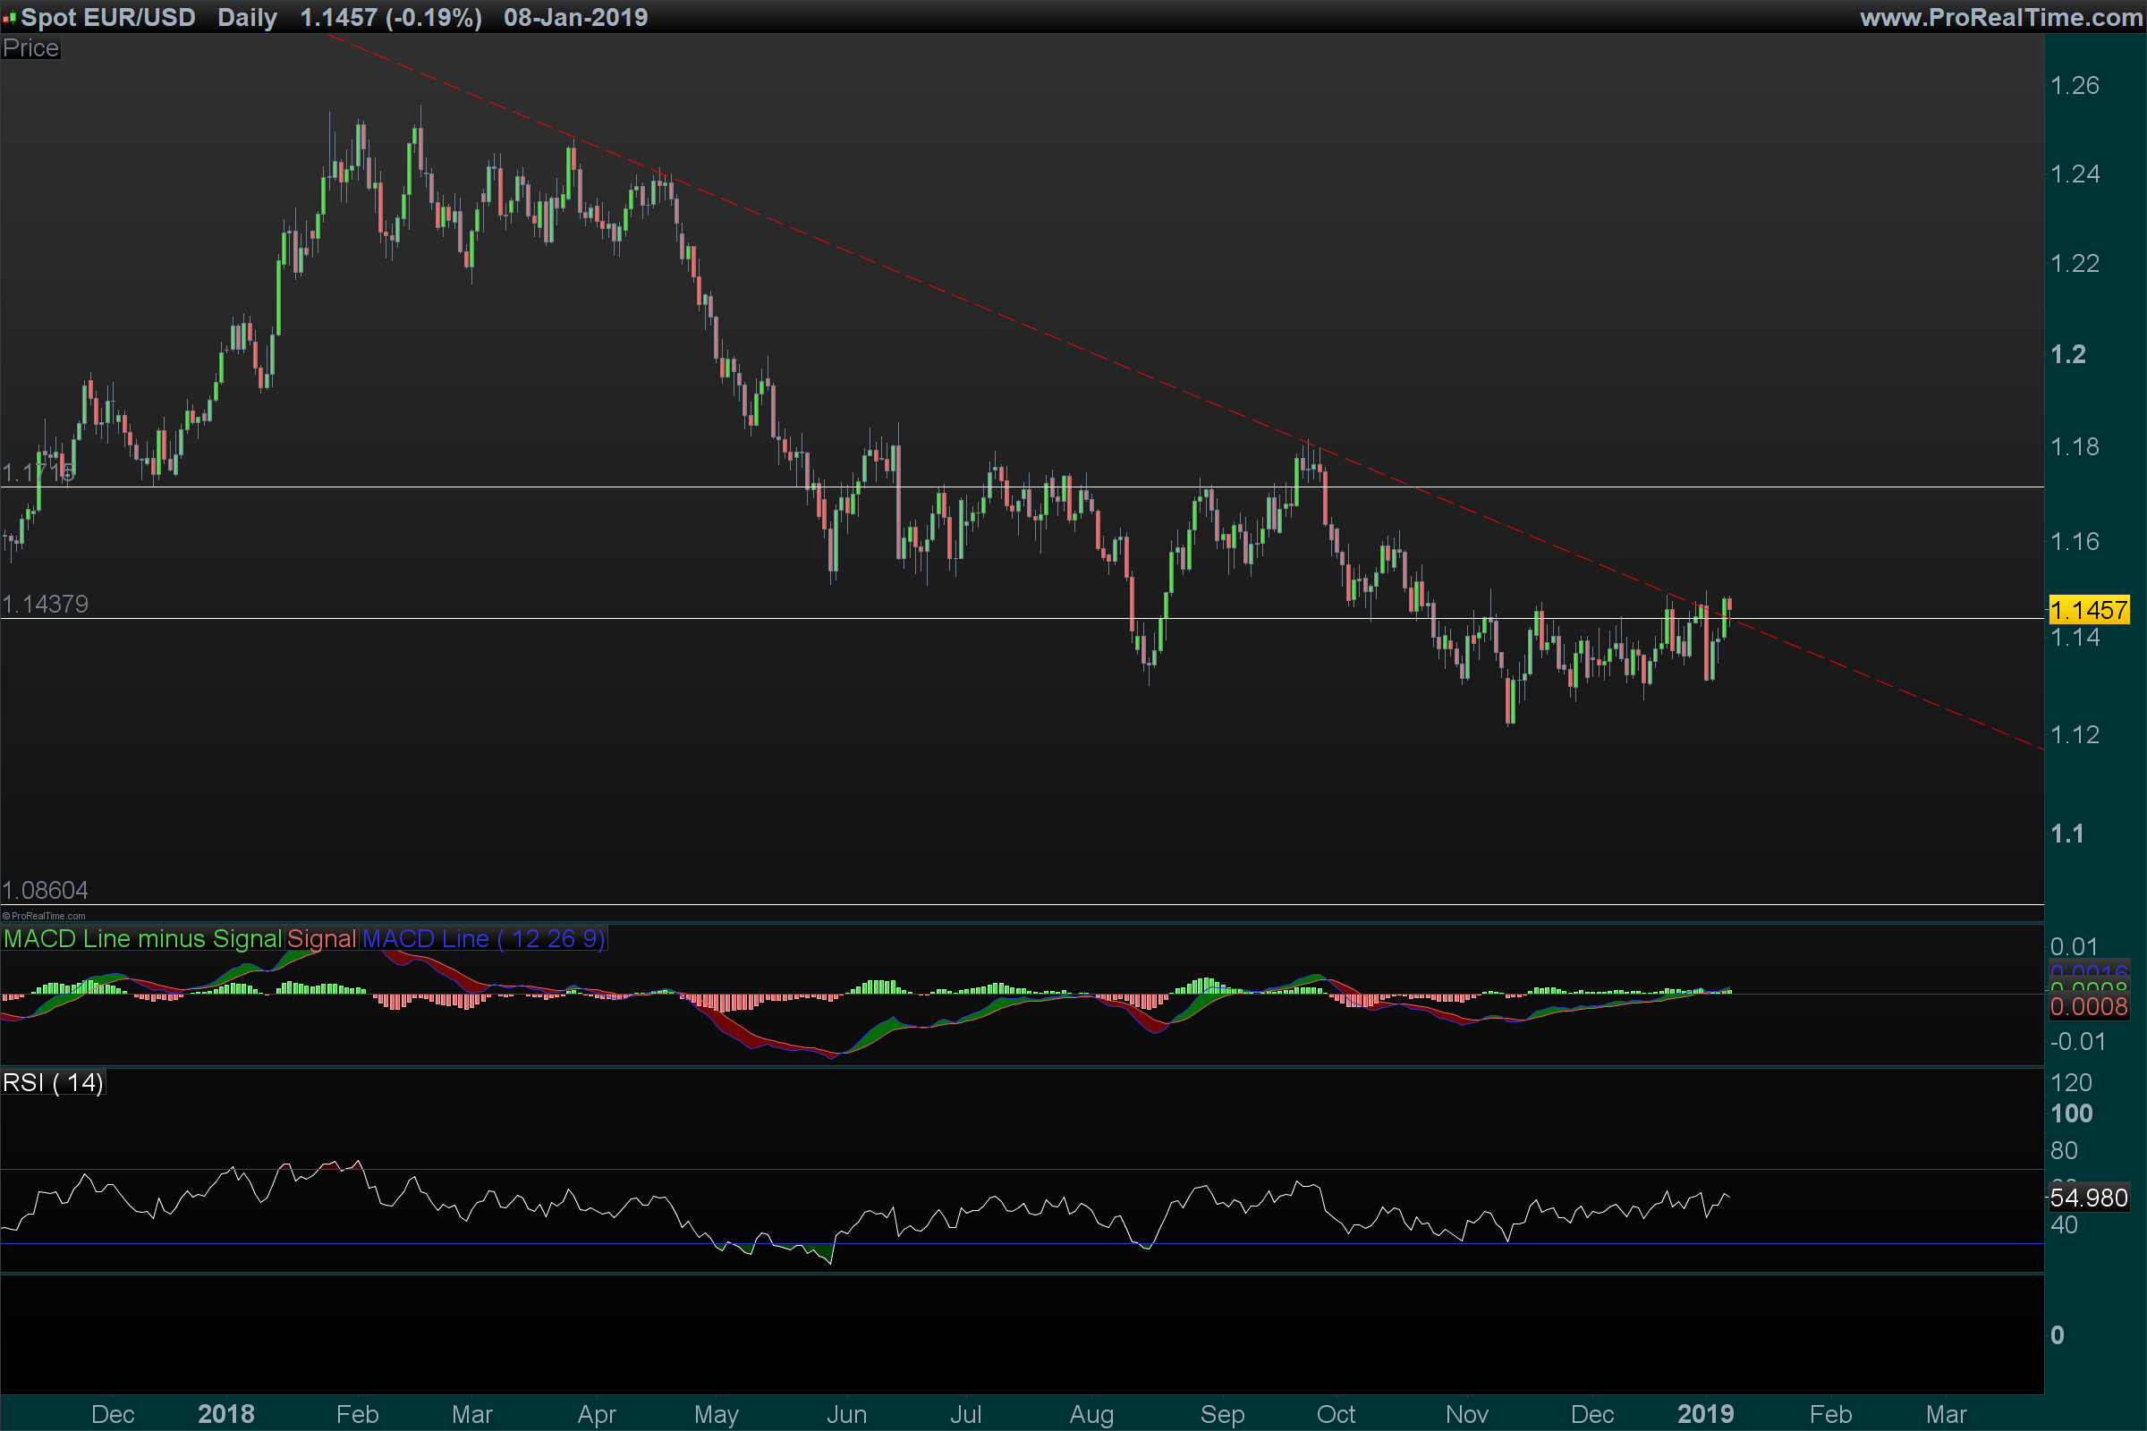The image size is (2147, 1431).
Task: Click the Daily timeframe label in header
Action: coord(248,17)
